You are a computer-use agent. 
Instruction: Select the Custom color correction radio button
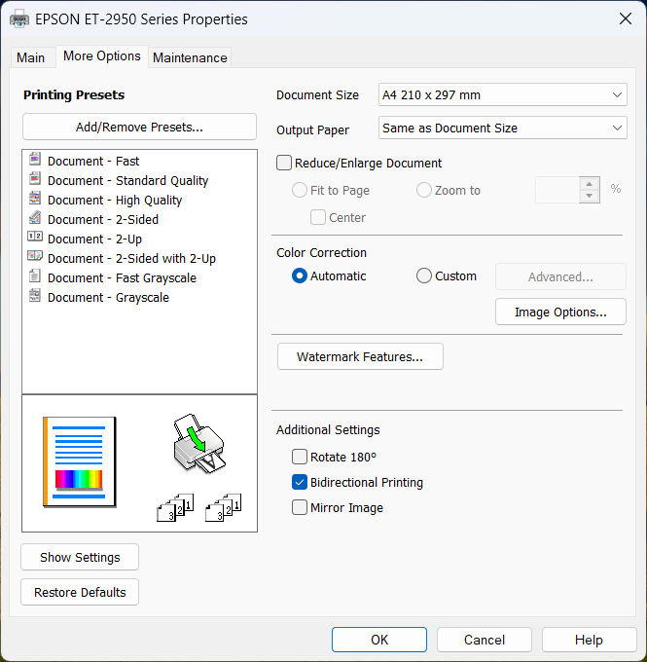pyautogui.click(x=424, y=276)
